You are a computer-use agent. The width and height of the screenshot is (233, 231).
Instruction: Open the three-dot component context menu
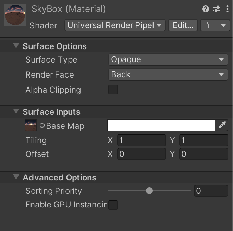pyautogui.click(x=228, y=9)
